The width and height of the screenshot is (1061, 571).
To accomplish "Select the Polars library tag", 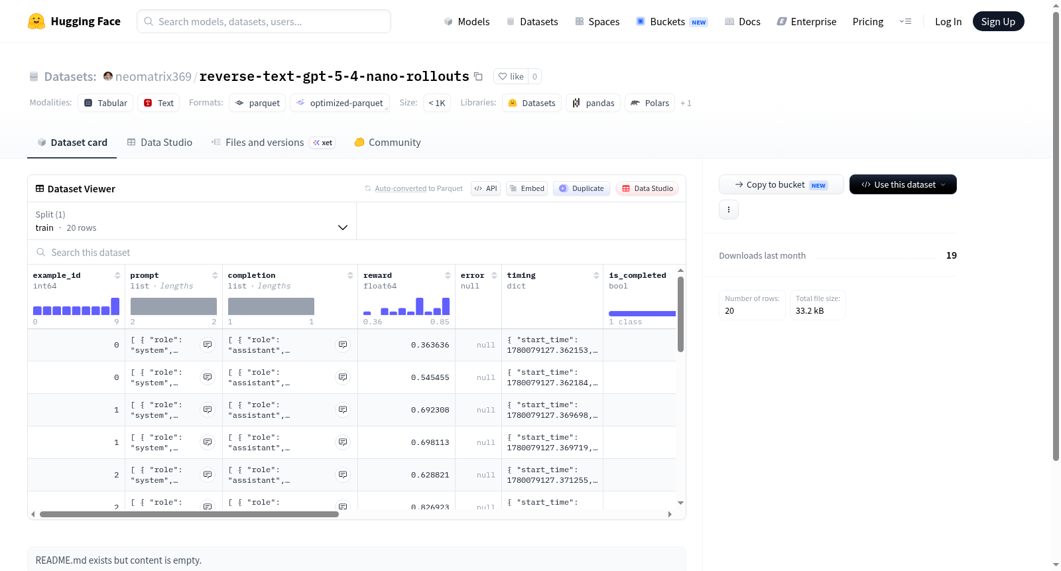I will [650, 103].
